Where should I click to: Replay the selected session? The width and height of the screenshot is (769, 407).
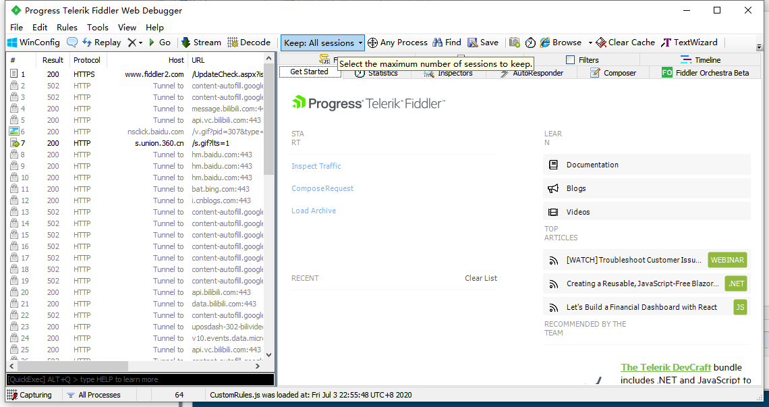coord(101,43)
